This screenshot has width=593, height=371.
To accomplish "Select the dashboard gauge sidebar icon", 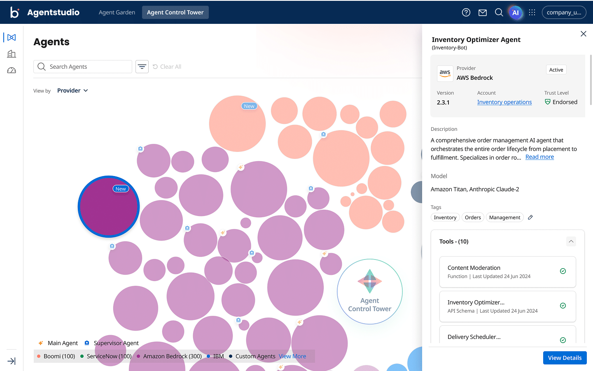I will 12,70.
